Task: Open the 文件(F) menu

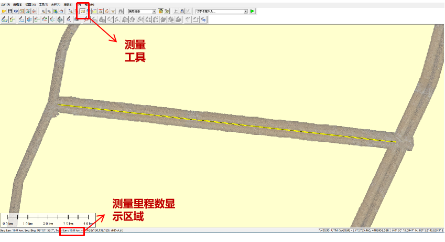Action: tap(5, 4)
